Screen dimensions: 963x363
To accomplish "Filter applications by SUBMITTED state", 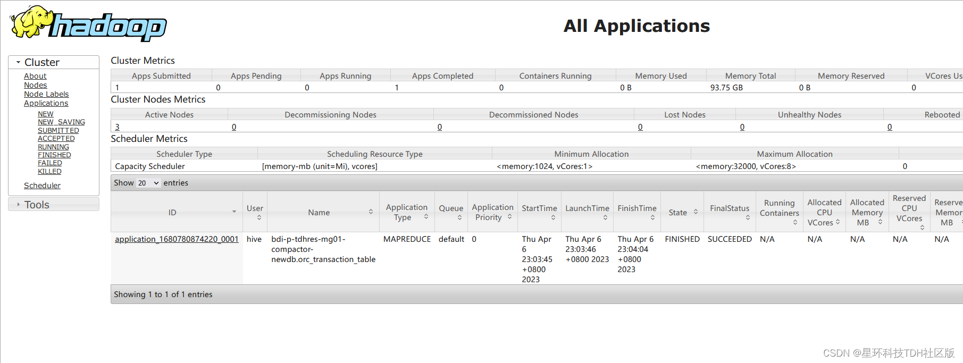I will (x=58, y=130).
